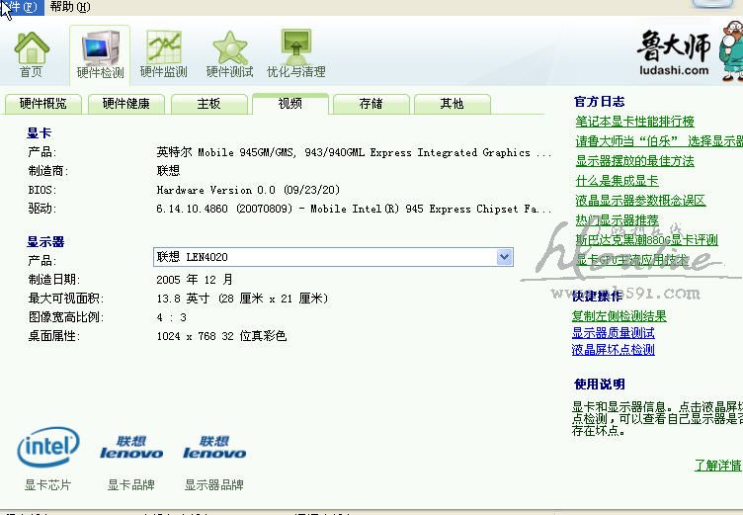Open the 帮助(H) menu
The width and height of the screenshot is (743, 515).
pos(69,7)
